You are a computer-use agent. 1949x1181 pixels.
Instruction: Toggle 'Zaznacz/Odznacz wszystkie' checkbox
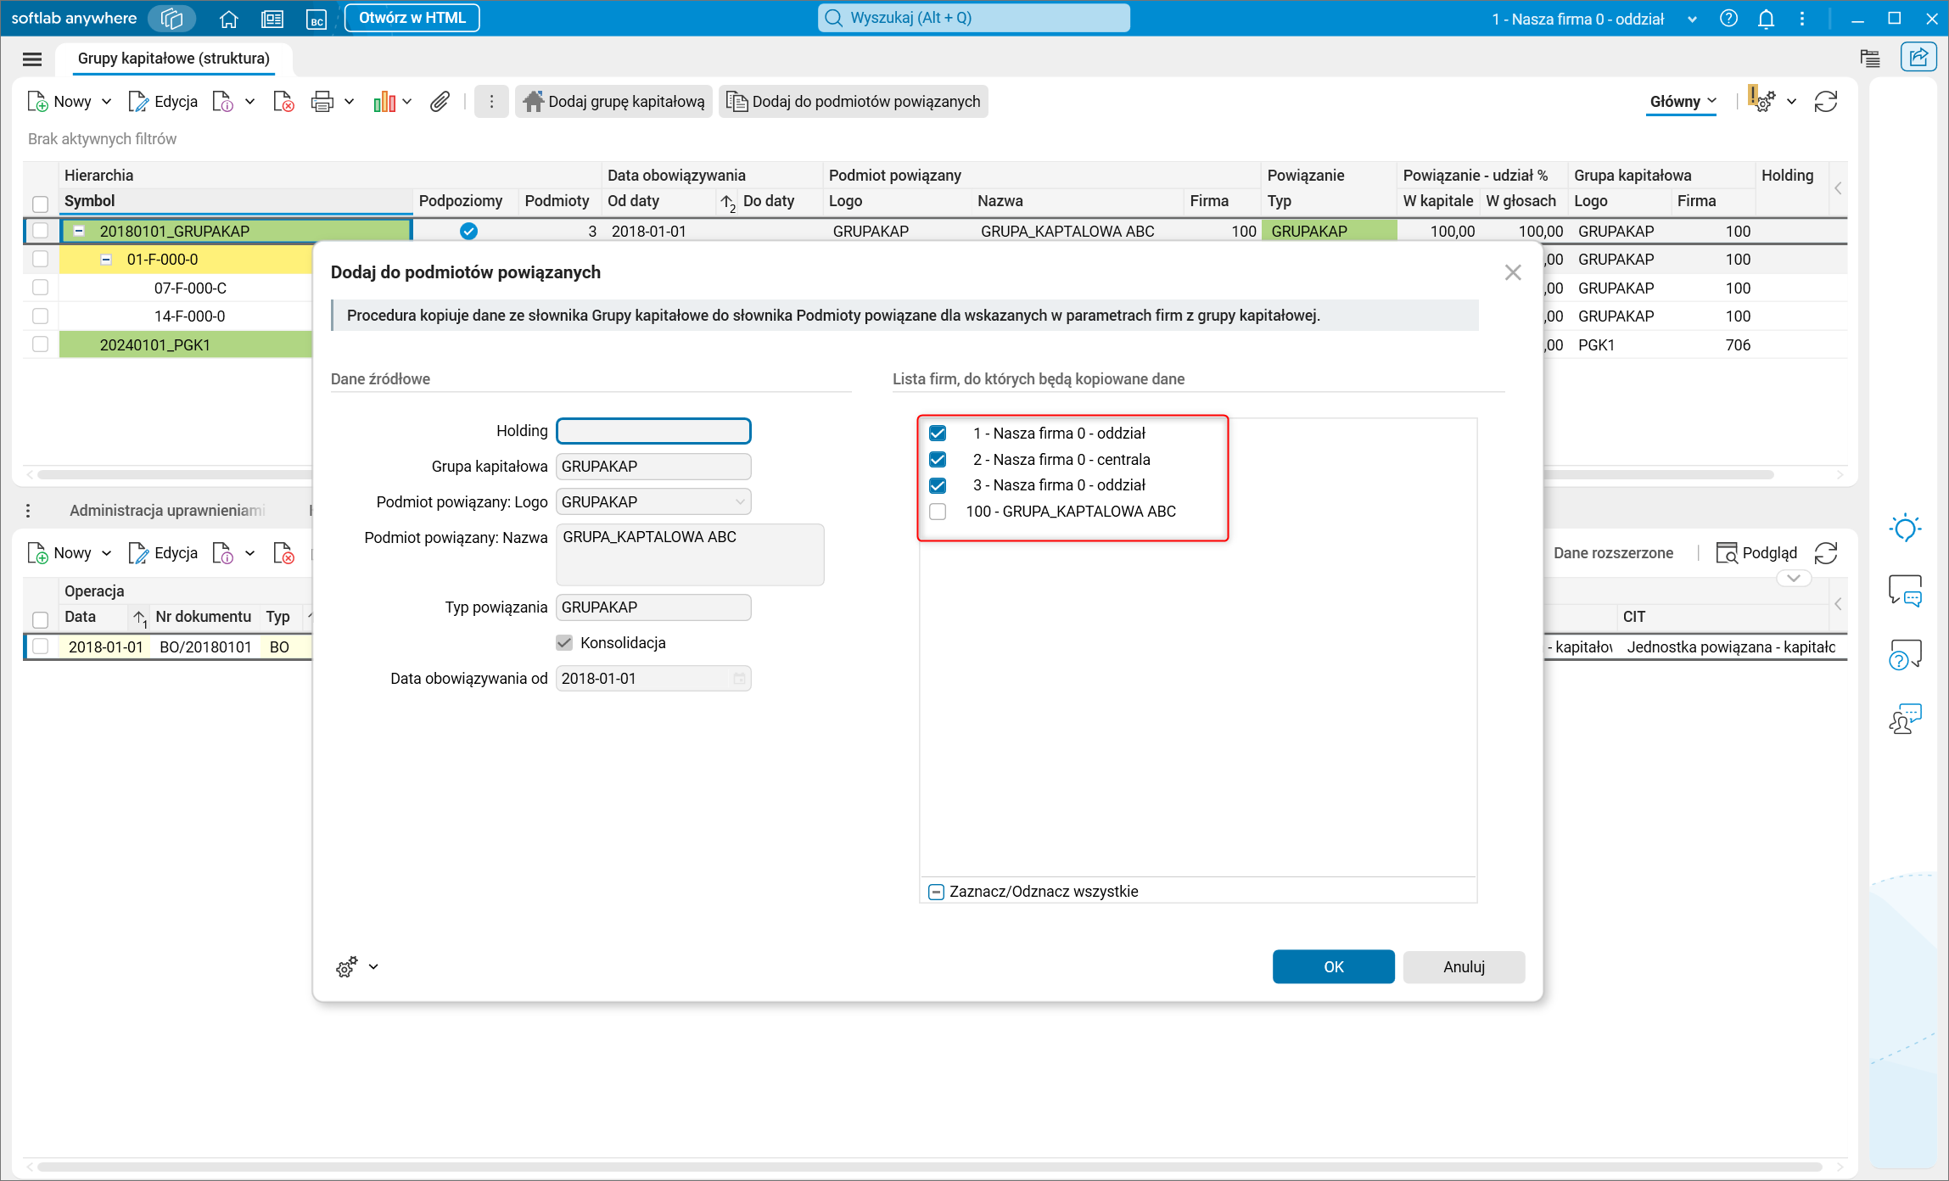coord(936,892)
